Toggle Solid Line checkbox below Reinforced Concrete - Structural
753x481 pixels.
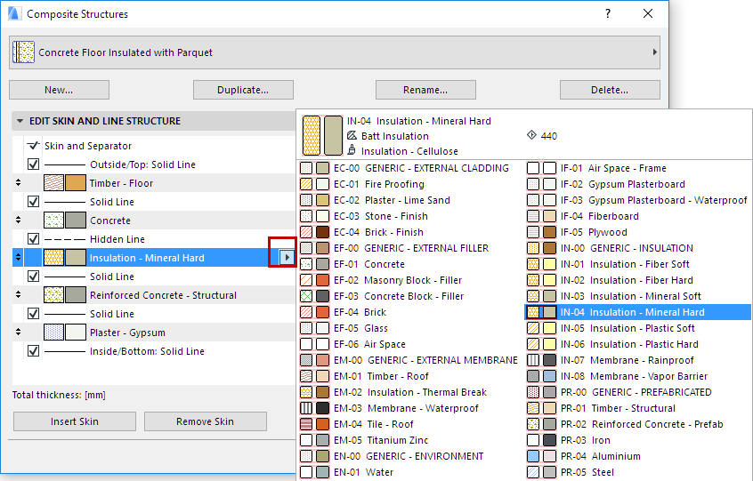pyautogui.click(x=33, y=314)
